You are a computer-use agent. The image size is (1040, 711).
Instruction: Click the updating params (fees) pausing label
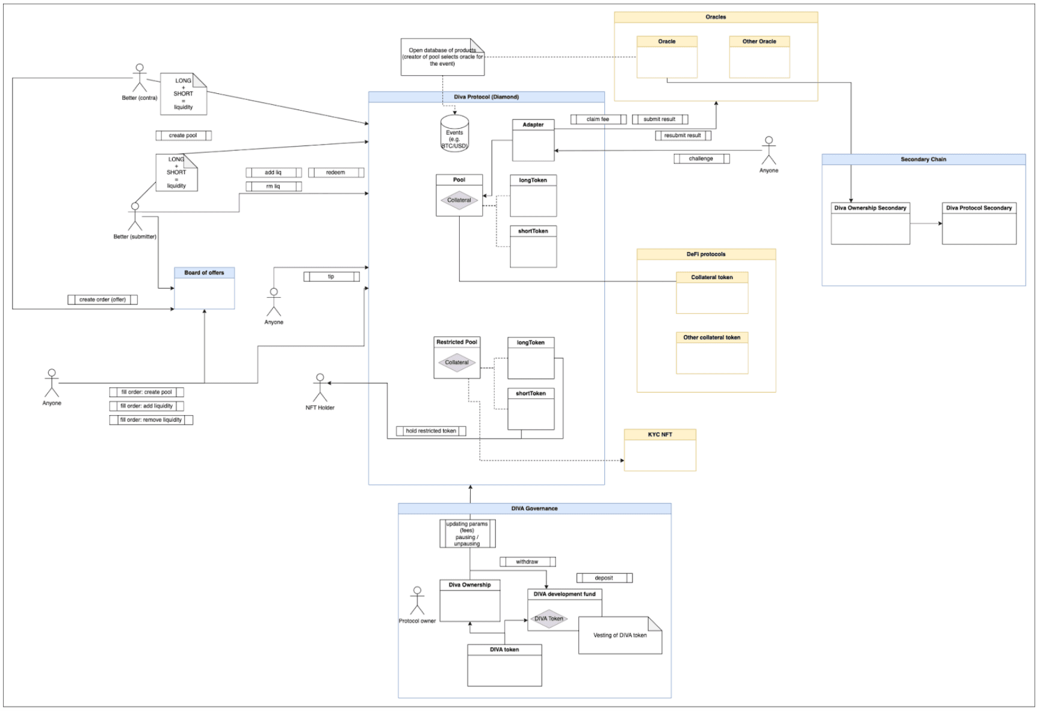468,534
